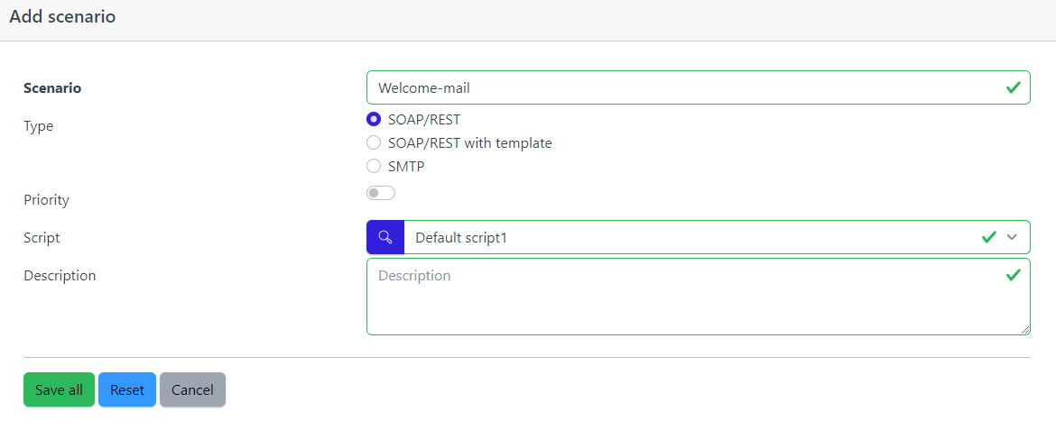Click green checkmark in Scenario name field
This screenshot has height=430, width=1056.
[x=1013, y=87]
